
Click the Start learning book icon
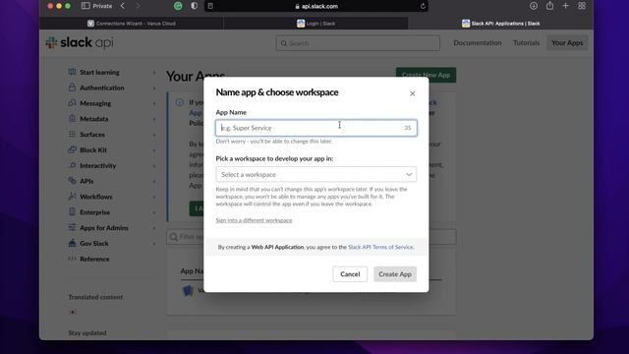click(x=72, y=72)
